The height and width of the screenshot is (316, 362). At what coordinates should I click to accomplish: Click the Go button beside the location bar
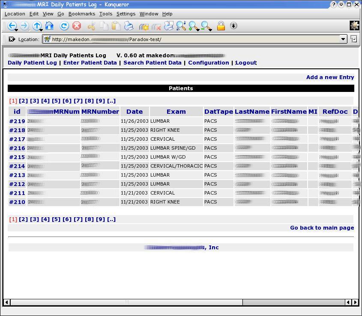pyautogui.click(x=354, y=39)
